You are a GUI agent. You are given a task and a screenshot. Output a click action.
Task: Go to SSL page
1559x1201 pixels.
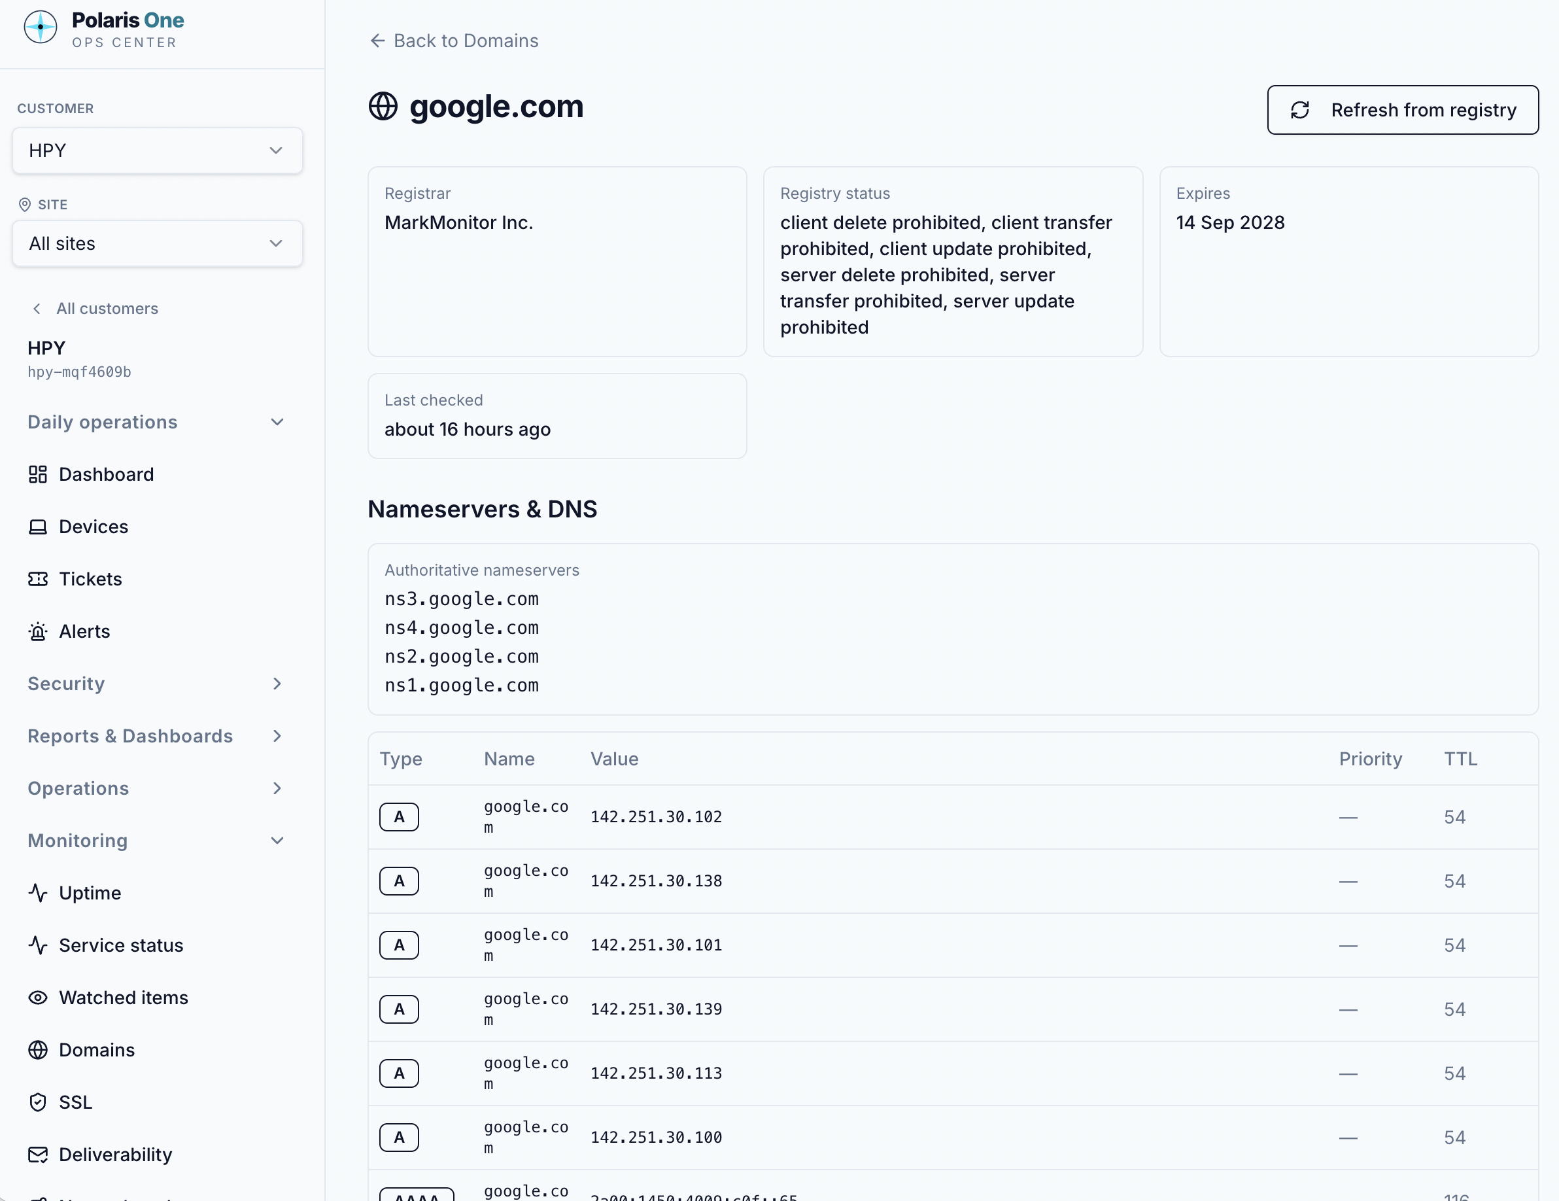157,1102
